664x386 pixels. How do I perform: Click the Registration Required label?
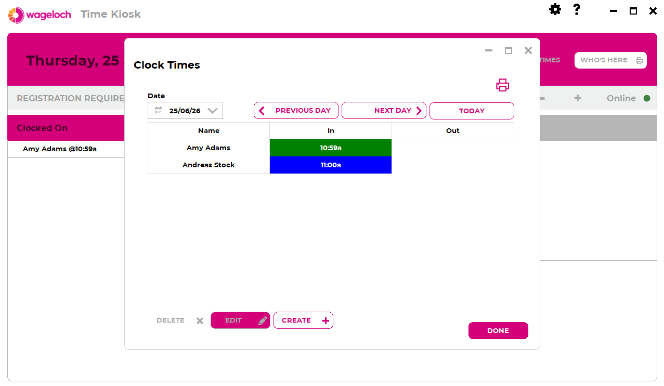pyautogui.click(x=70, y=98)
